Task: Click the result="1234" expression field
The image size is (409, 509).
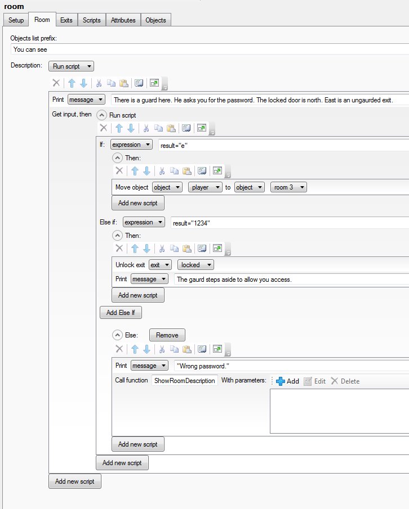Action: (287, 222)
